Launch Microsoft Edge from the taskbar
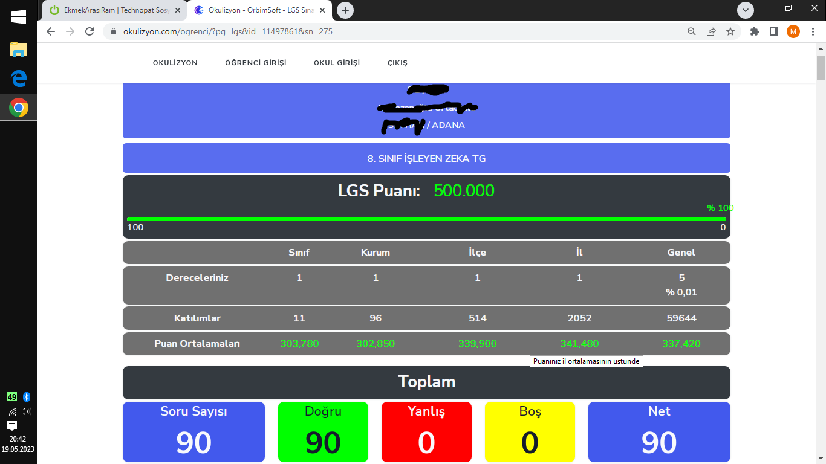Image resolution: width=826 pixels, height=464 pixels. [19, 78]
